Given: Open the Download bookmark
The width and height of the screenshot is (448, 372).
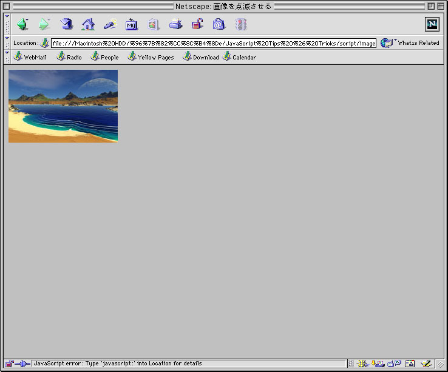Looking at the screenshot, I should pyautogui.click(x=201, y=57).
